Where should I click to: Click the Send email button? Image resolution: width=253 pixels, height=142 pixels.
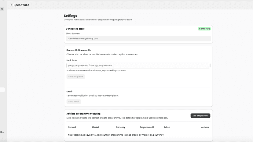tap(74, 101)
